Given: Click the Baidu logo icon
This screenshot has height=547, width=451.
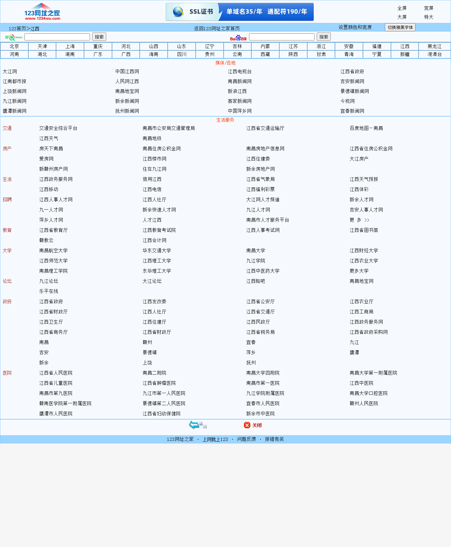Looking at the screenshot, I should [238, 38].
